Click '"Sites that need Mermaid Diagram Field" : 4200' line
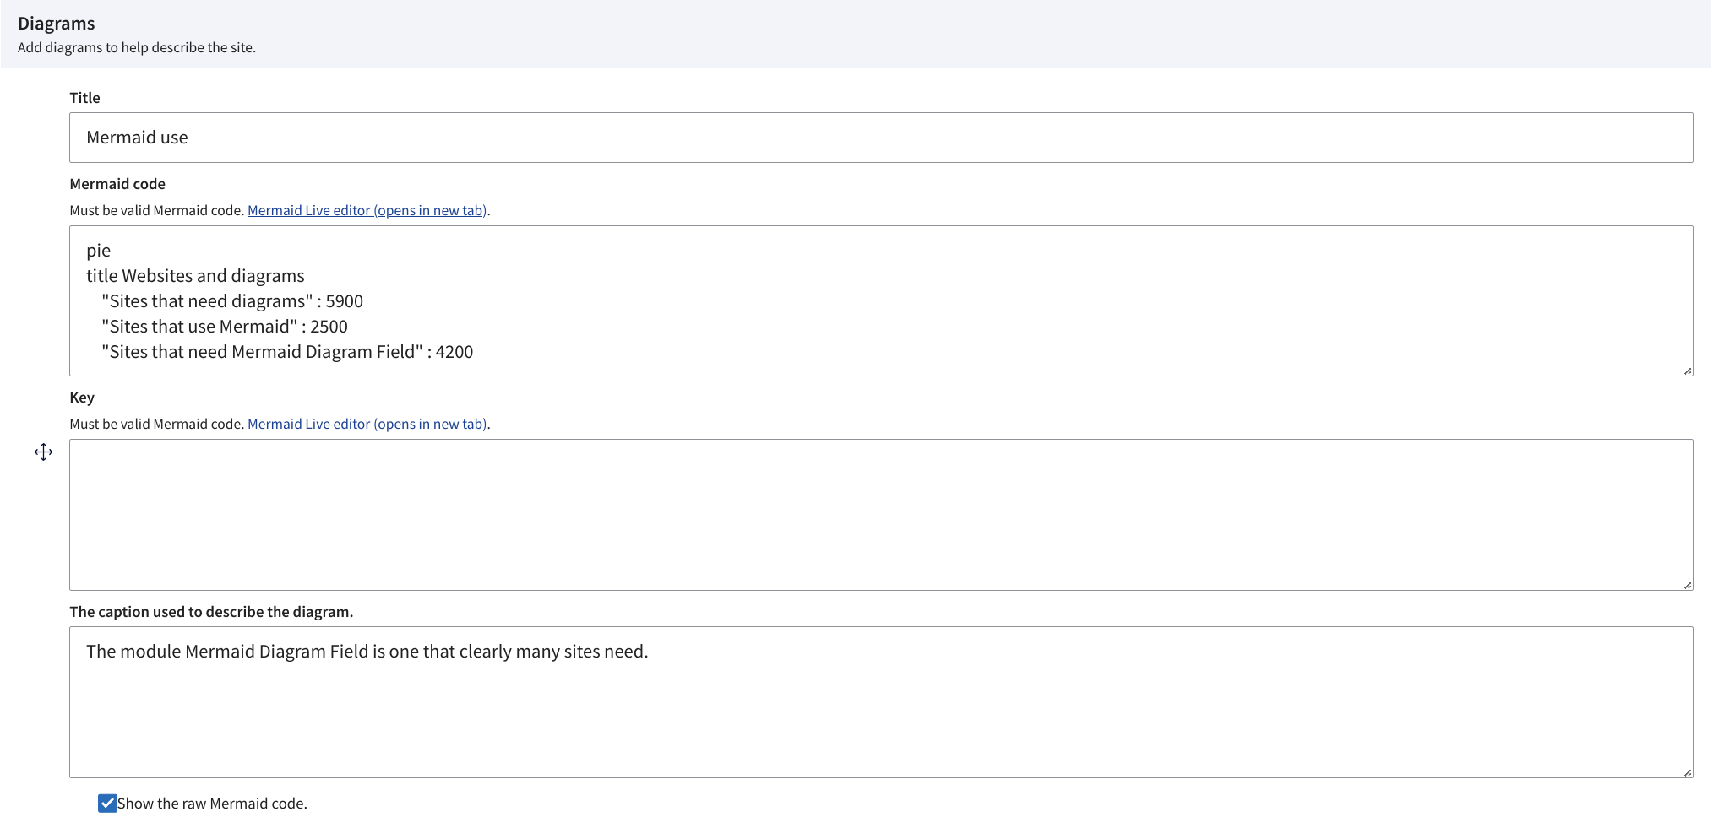1719x828 pixels. tap(287, 352)
